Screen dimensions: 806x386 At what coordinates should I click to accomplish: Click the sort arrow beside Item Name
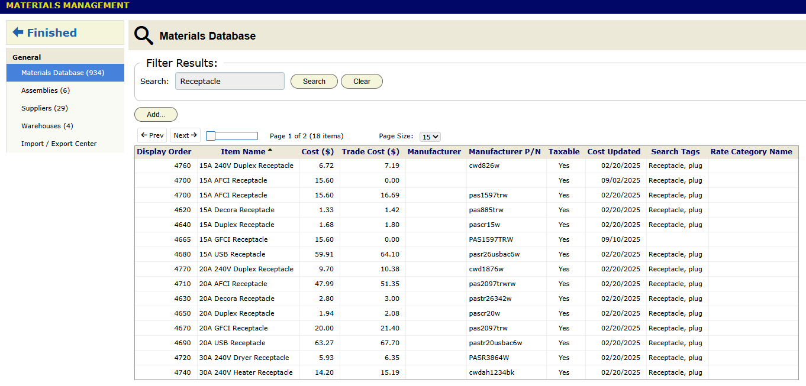[270, 151]
